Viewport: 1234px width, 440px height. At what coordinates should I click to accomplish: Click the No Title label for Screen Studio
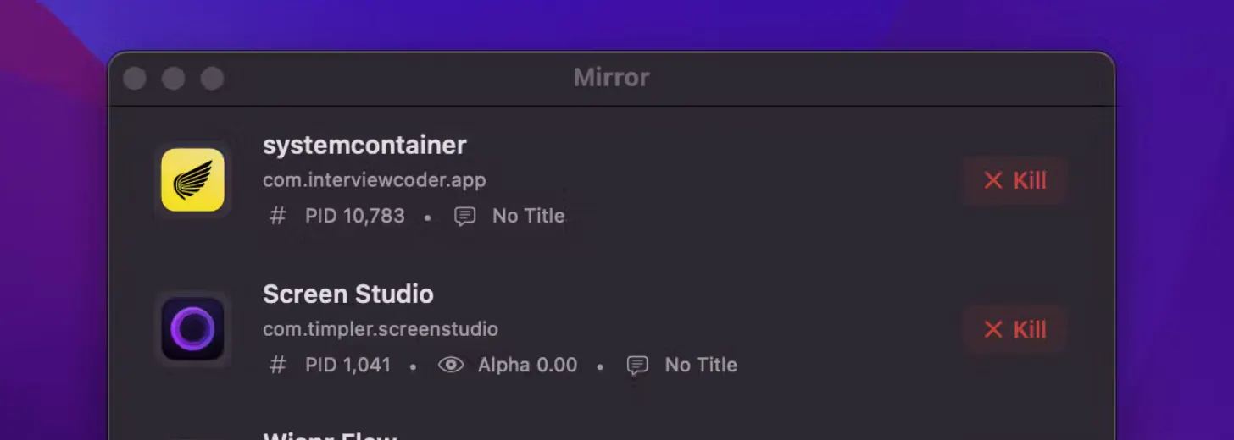(x=701, y=365)
